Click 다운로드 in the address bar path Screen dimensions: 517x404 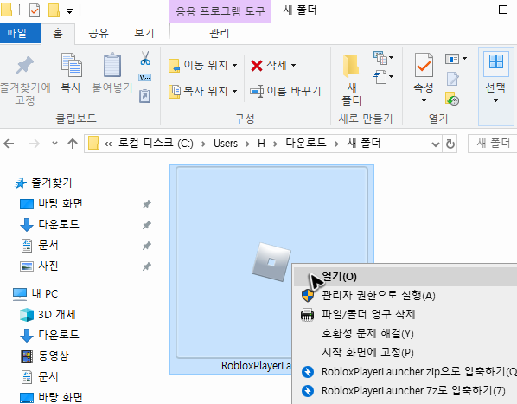pyautogui.click(x=306, y=144)
